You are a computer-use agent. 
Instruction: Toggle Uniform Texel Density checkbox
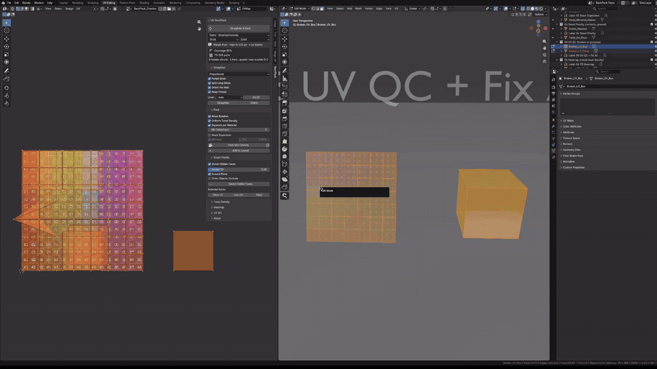click(209, 120)
